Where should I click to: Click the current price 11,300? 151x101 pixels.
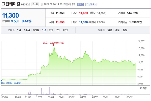pyautogui.click(x=11, y=16)
